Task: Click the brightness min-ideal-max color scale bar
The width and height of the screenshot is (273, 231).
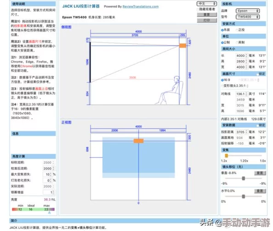Action: coord(33,209)
